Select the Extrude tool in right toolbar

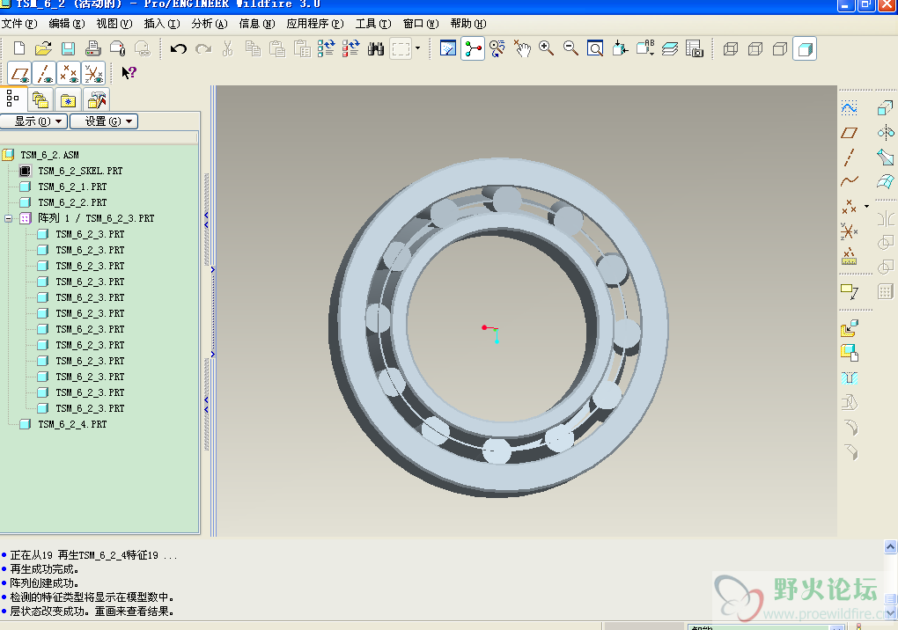pyautogui.click(x=886, y=107)
